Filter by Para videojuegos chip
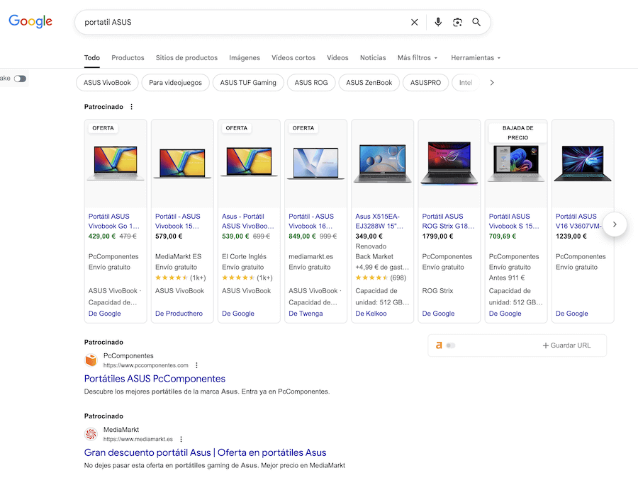This screenshot has width=638, height=480. point(175,83)
